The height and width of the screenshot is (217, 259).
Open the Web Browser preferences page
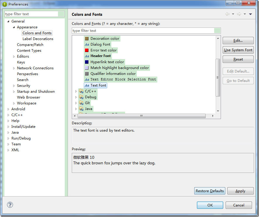[28, 97]
